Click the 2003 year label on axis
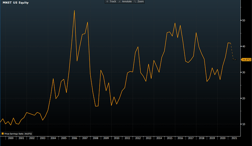252x146 pixels. coord(43,138)
